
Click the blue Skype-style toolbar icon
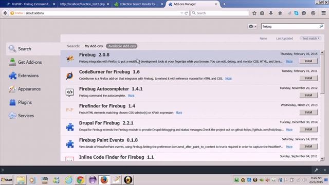pyautogui.click(x=296, y=13)
